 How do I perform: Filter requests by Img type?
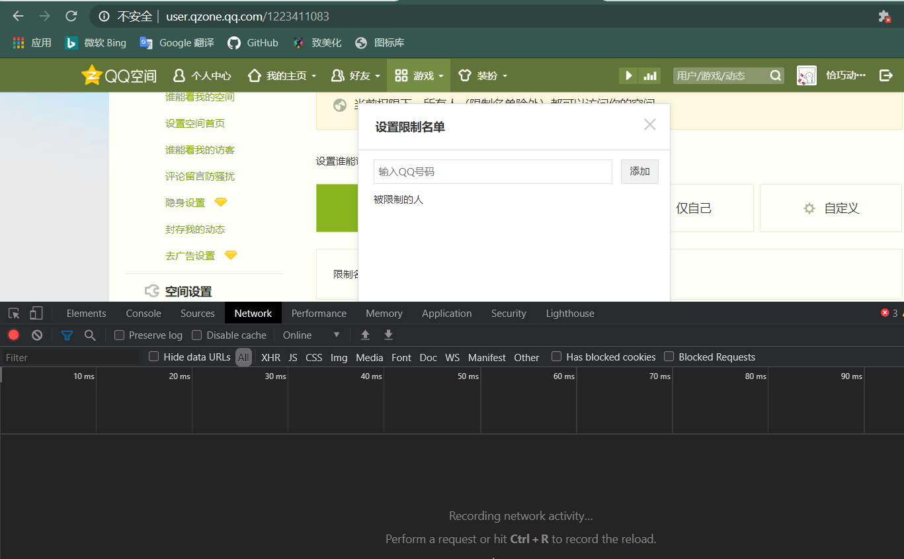tap(339, 357)
